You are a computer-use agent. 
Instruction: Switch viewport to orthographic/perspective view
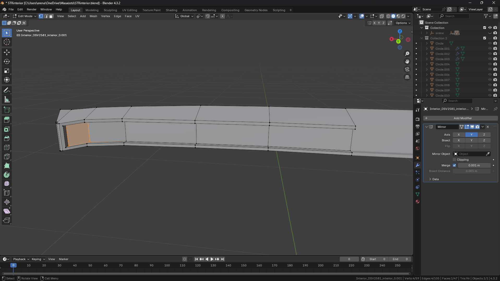(407, 77)
